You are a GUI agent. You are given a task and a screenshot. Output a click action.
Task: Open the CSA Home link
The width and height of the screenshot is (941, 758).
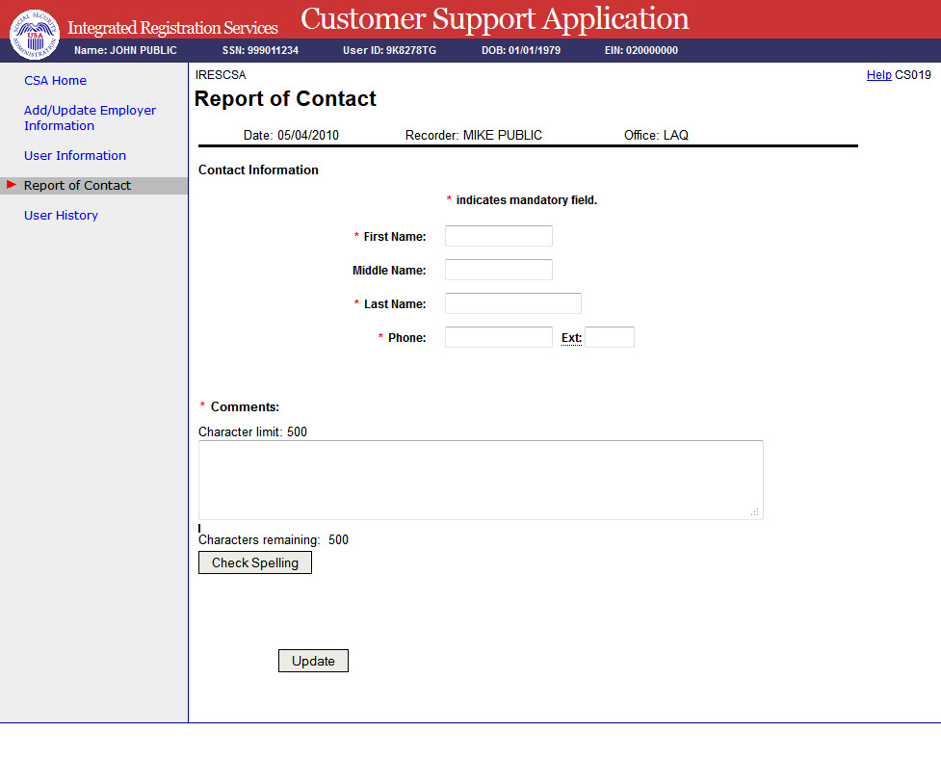55,80
